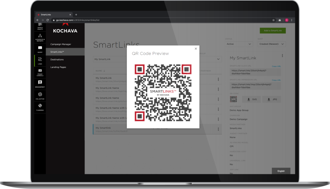The width and height of the screenshot is (330, 189).
Task: Open the My SmartLink options menu
Action: (283, 55)
